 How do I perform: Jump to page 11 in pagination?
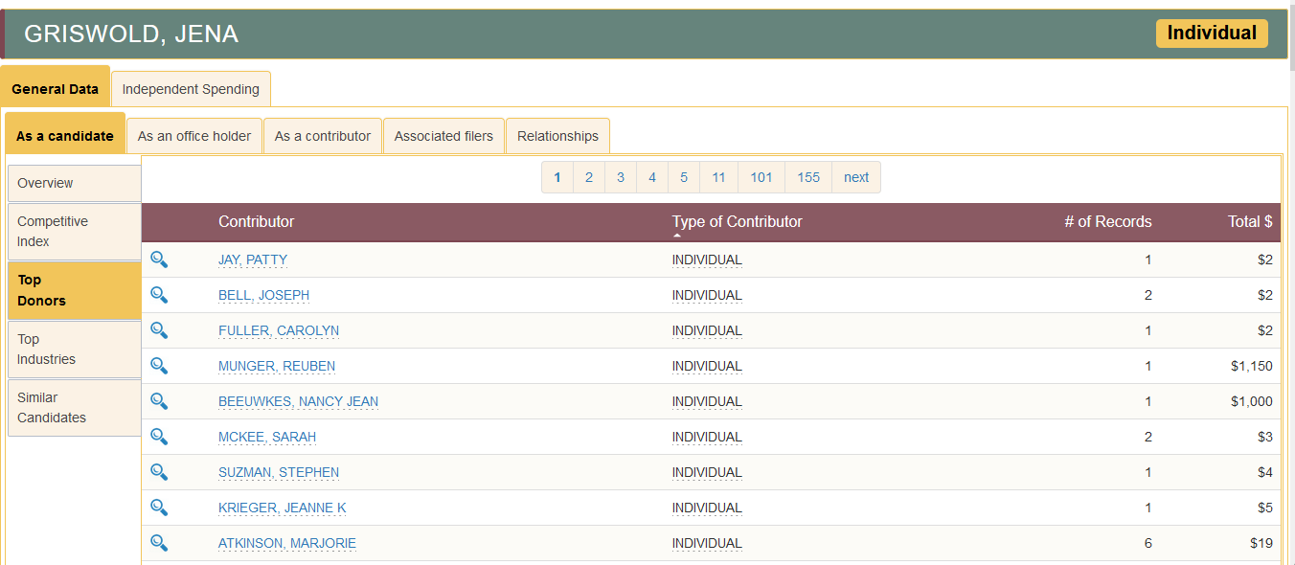pyautogui.click(x=719, y=177)
